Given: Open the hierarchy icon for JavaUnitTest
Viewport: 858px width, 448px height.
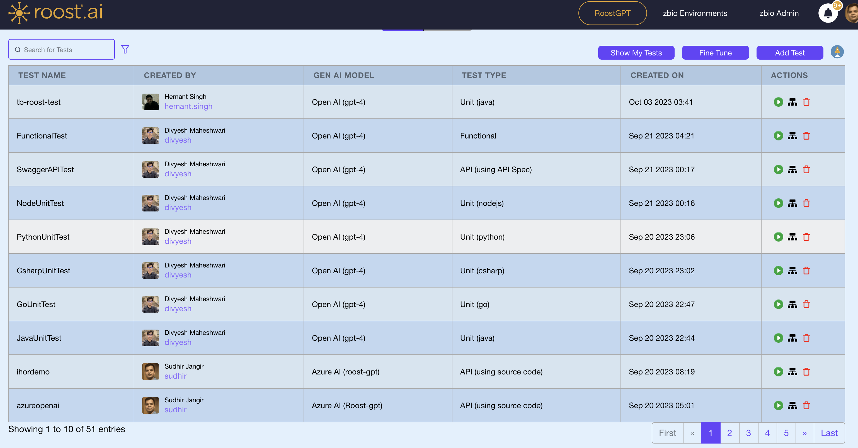Looking at the screenshot, I should [792, 338].
